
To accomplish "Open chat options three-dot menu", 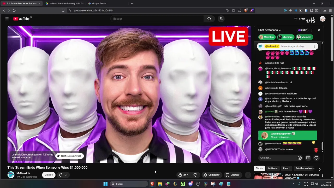I will click(312, 30).
